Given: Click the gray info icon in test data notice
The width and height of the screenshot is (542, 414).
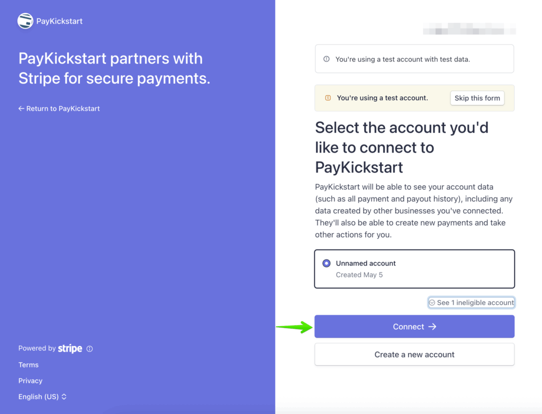Looking at the screenshot, I should [327, 59].
